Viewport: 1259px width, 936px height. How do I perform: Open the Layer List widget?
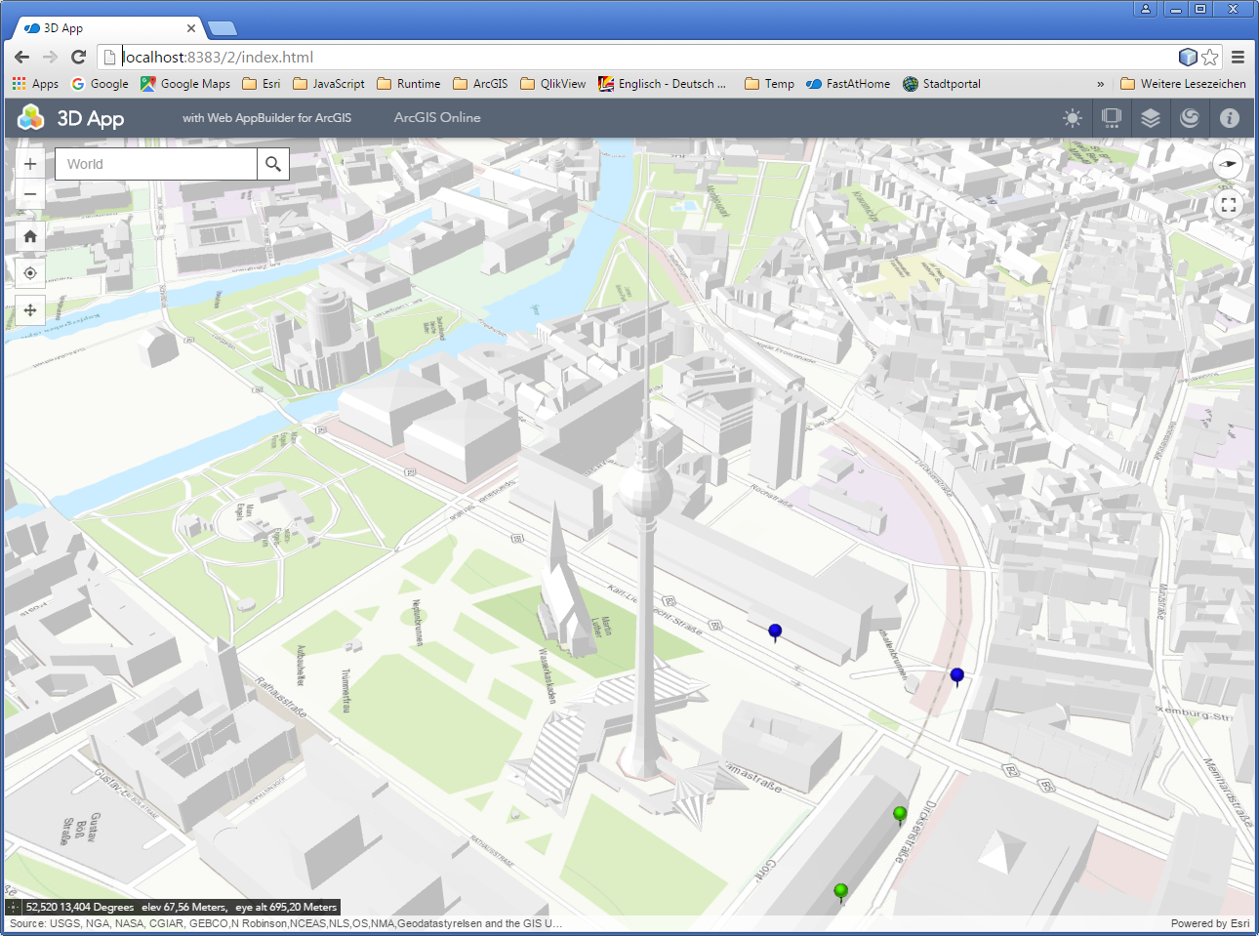pyautogui.click(x=1151, y=118)
